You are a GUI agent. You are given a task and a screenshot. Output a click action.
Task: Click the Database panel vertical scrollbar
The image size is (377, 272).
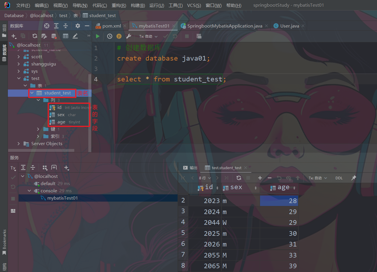pyautogui.click(x=90, y=113)
